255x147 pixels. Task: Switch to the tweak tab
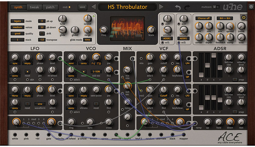coord(34,7)
